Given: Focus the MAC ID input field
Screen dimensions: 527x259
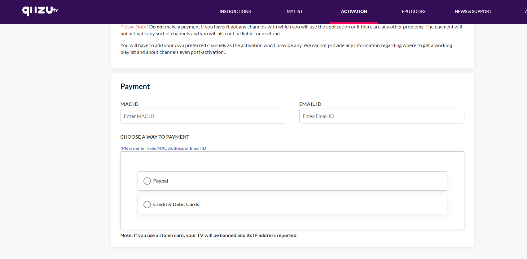Looking at the screenshot, I should point(203,116).
